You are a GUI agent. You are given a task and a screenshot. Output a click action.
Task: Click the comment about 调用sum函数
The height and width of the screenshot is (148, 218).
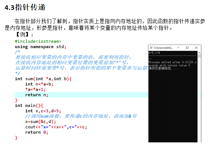pos(81,116)
